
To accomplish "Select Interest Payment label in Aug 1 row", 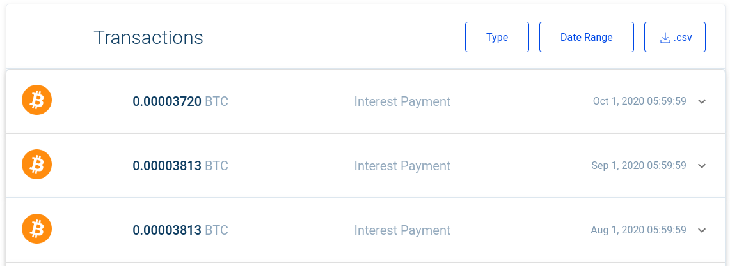I will [402, 230].
